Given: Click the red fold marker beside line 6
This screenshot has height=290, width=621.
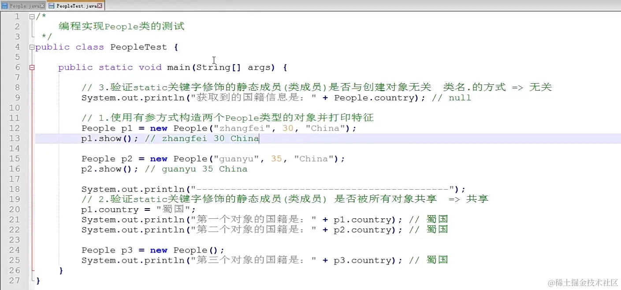Looking at the screenshot, I should (31, 67).
